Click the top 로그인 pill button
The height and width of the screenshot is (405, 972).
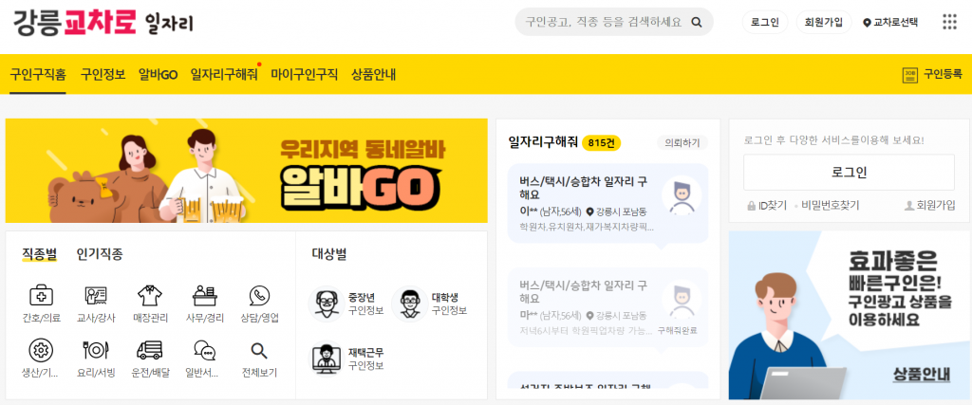click(x=765, y=23)
